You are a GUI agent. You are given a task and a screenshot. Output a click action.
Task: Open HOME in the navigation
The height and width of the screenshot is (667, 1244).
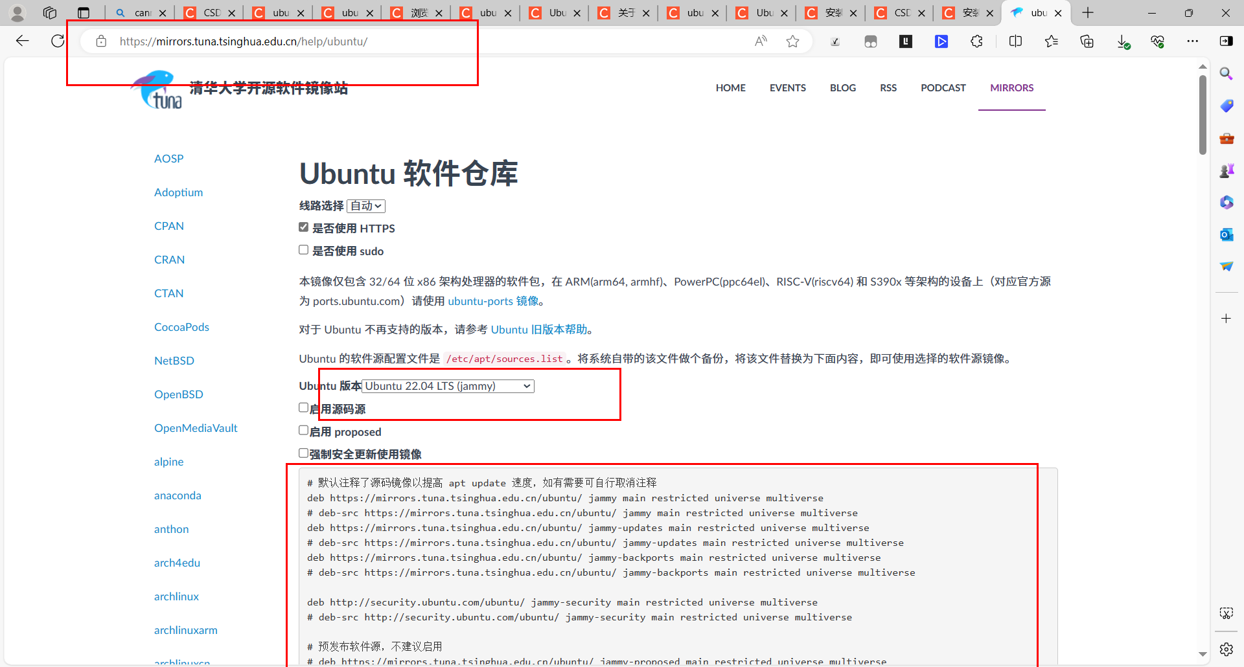point(731,88)
